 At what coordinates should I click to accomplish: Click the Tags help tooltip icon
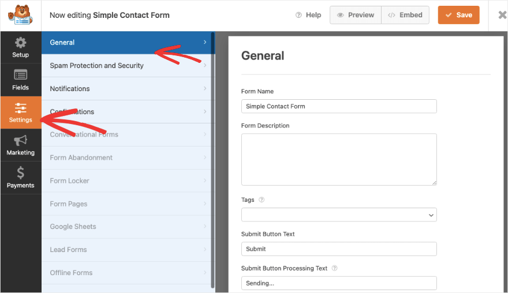click(x=262, y=200)
